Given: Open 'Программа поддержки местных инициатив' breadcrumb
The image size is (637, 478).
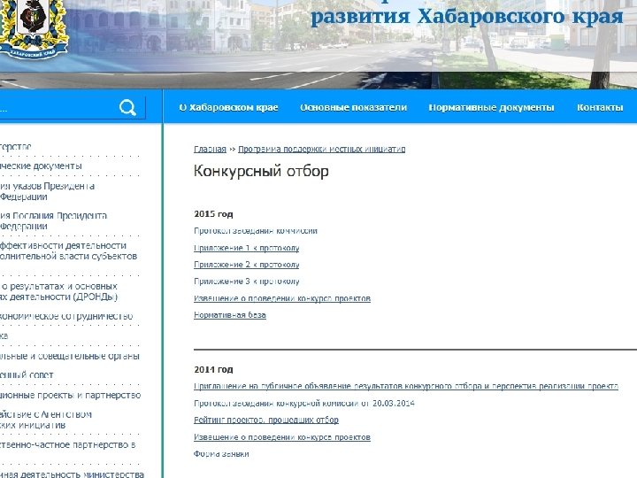Looking at the screenshot, I should coord(322,150).
